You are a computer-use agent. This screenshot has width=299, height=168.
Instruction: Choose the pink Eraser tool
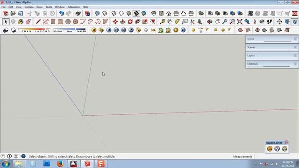[x=28, y=22]
